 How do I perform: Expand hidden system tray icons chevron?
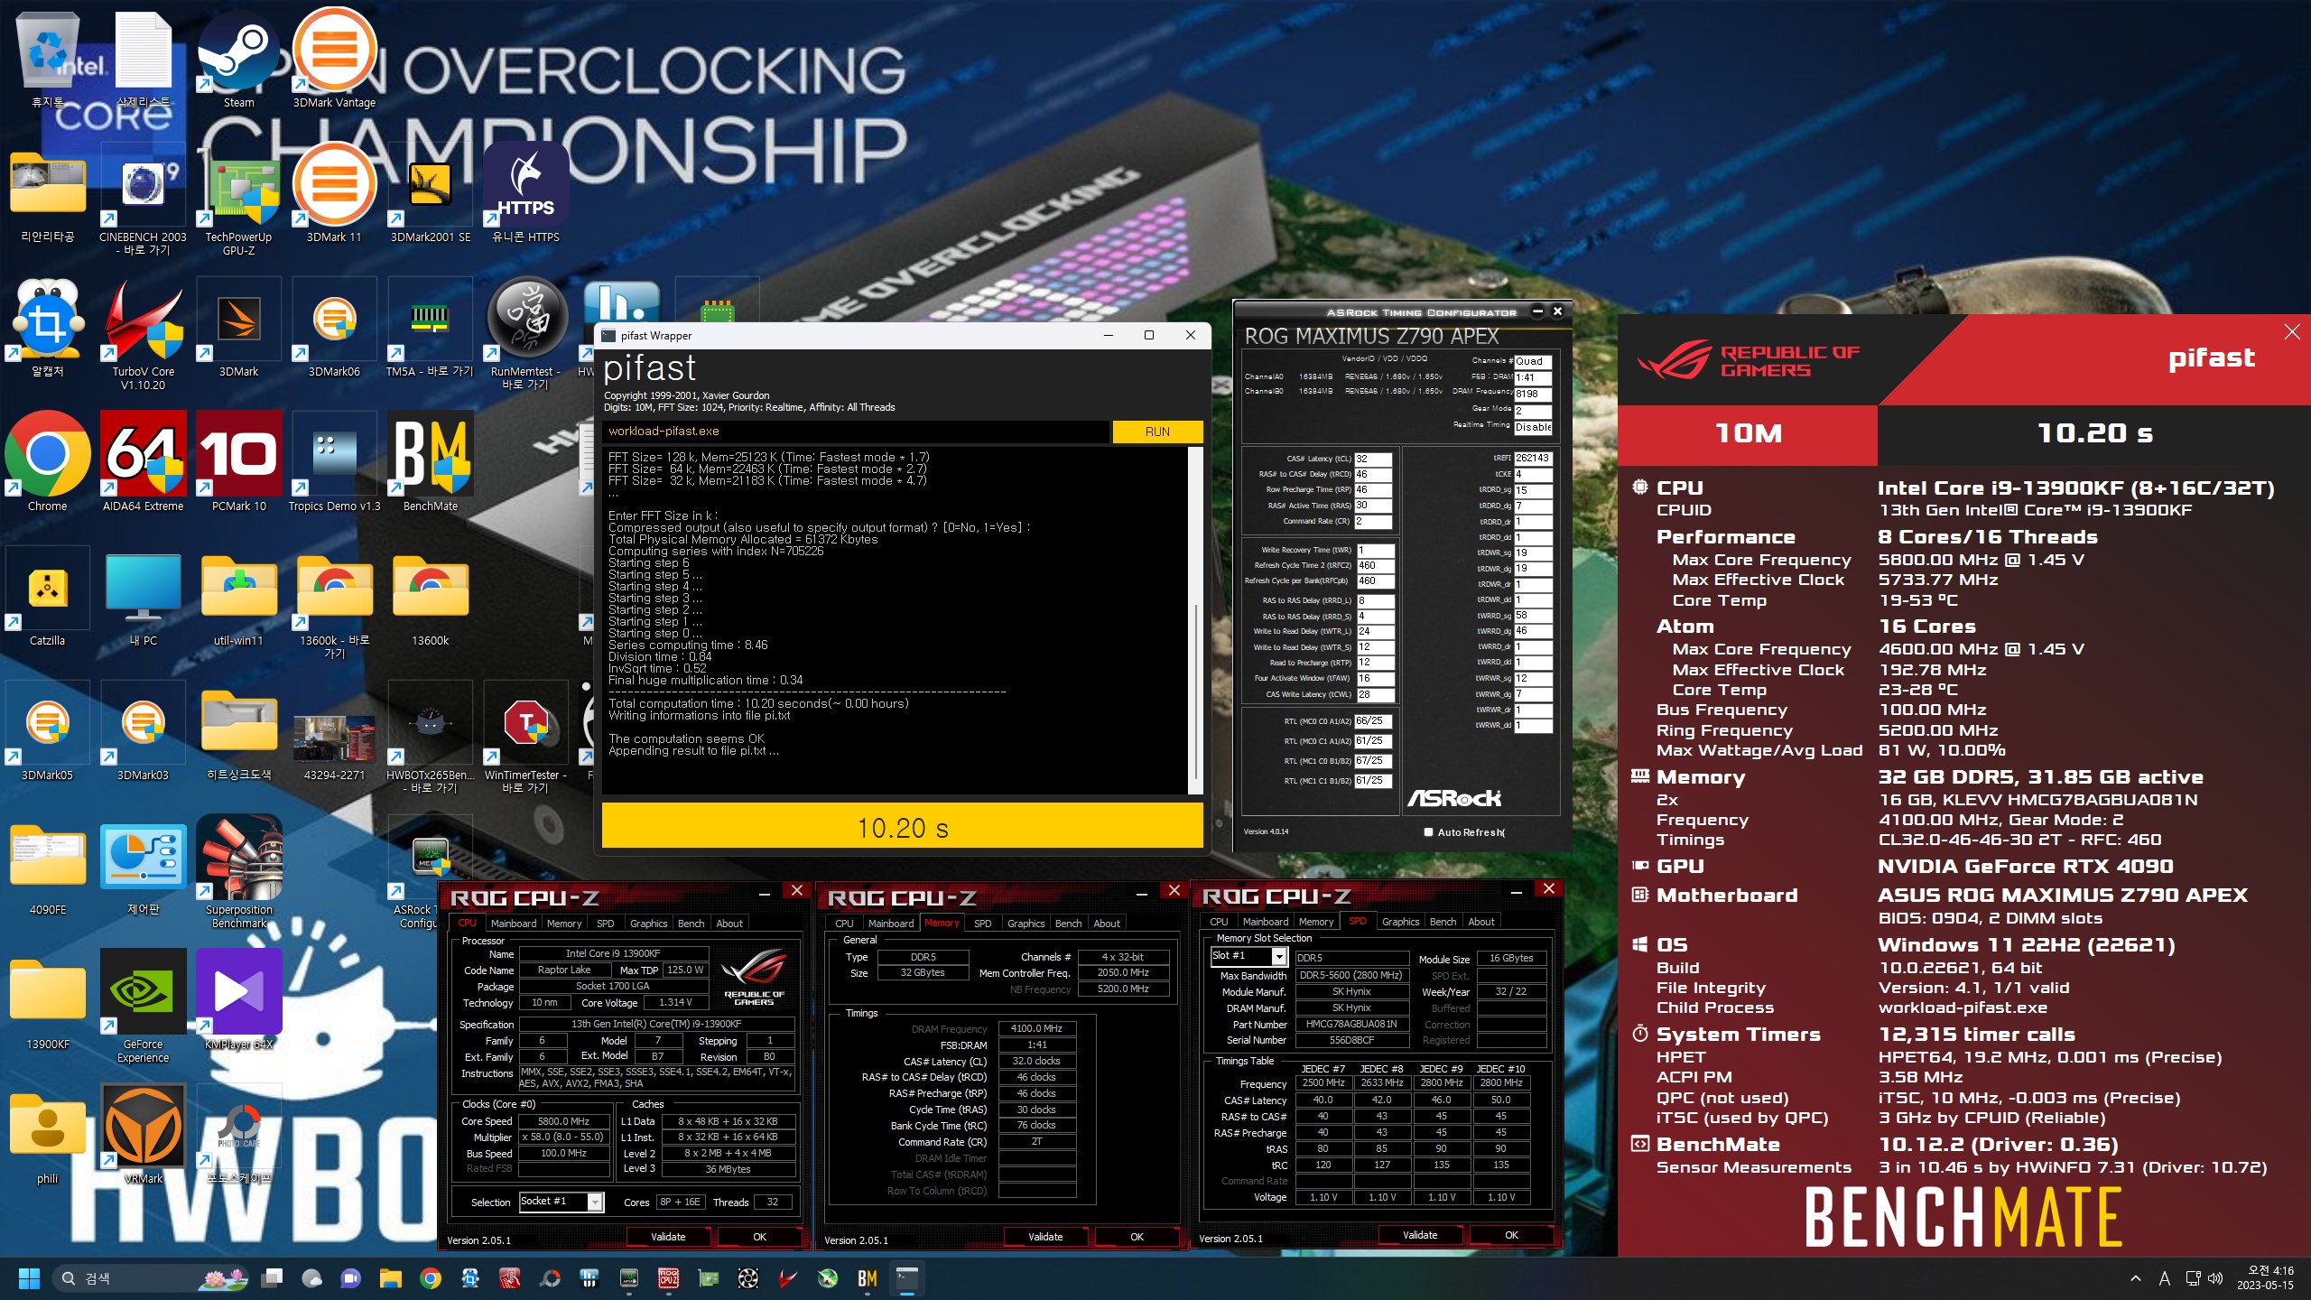(x=2136, y=1278)
